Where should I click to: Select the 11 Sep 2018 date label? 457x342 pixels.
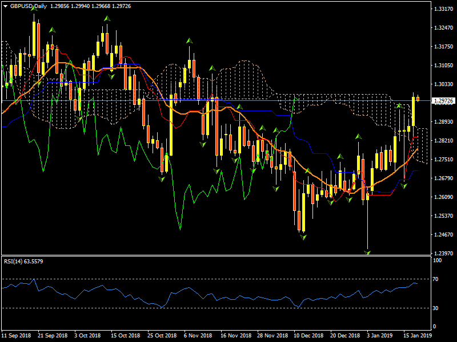point(15,336)
